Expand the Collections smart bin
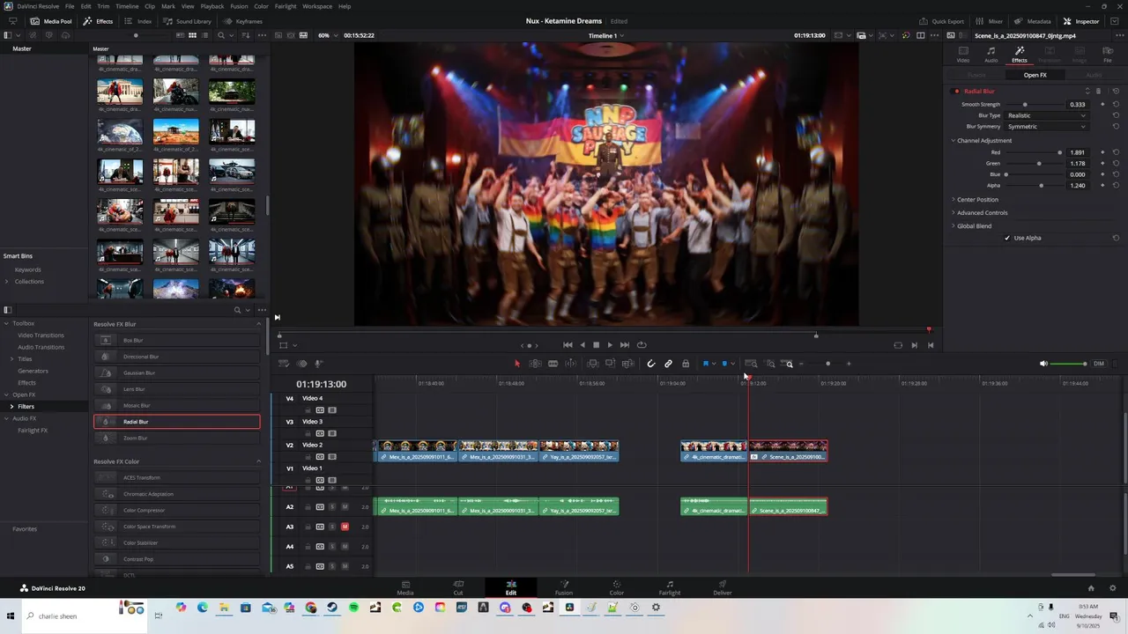This screenshot has height=634, width=1128. pos(7,282)
